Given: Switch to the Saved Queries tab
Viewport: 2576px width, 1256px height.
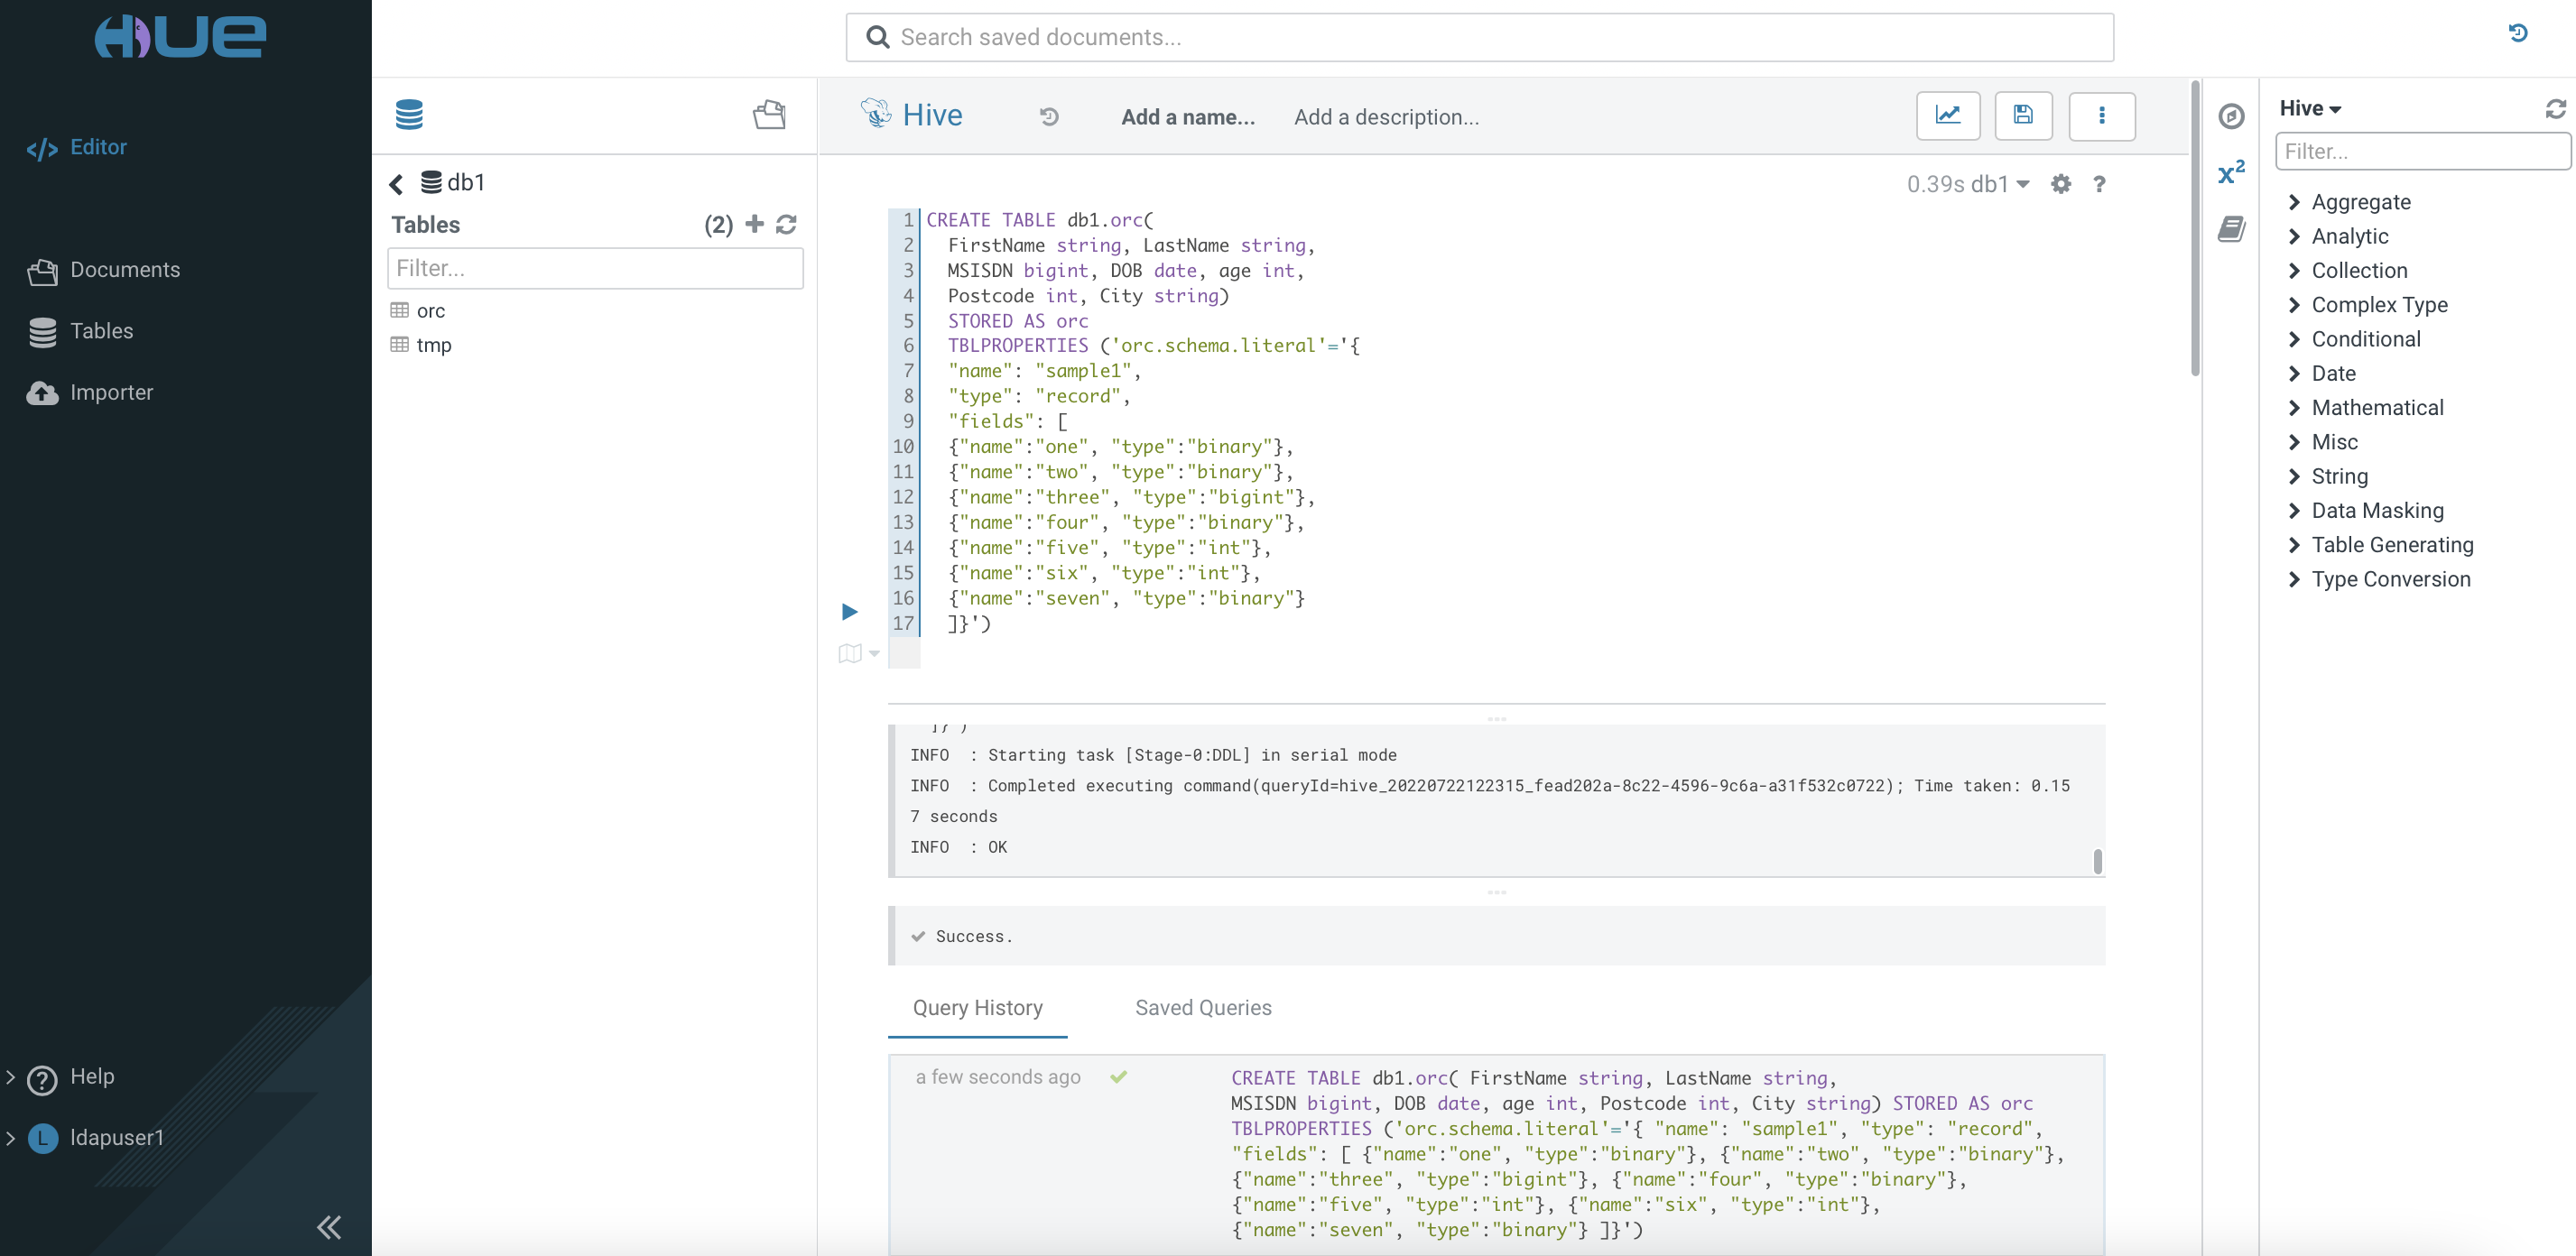Looking at the screenshot, I should (x=1203, y=1008).
